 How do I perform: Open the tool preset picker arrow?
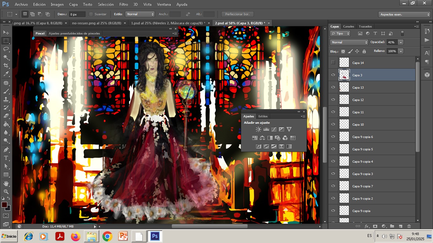click(x=16, y=14)
